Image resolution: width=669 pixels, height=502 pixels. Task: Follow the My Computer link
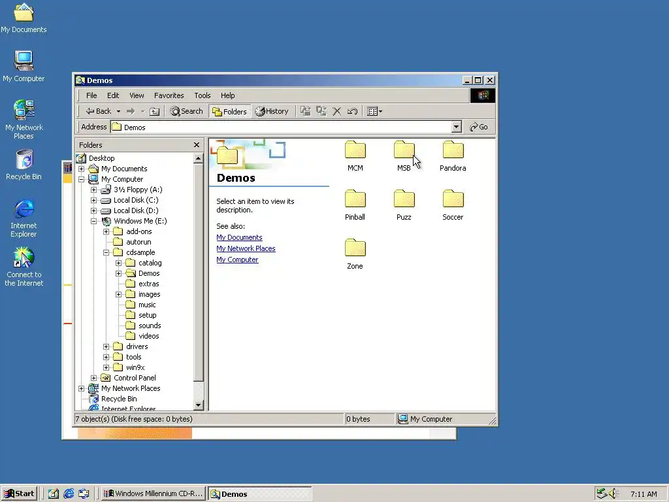pyautogui.click(x=237, y=259)
